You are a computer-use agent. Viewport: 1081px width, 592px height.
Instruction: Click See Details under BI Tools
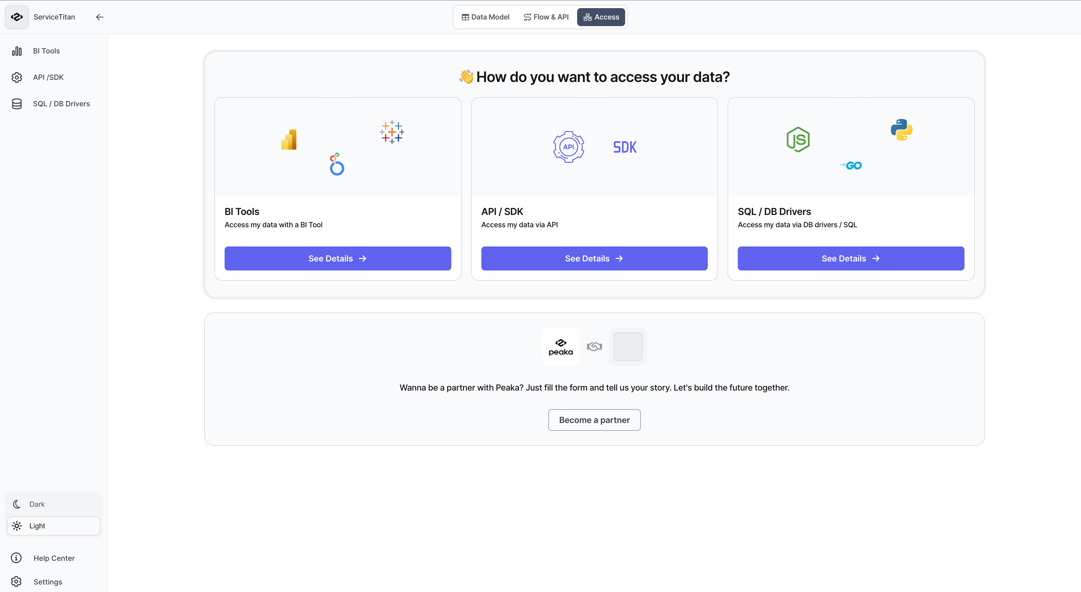click(337, 258)
